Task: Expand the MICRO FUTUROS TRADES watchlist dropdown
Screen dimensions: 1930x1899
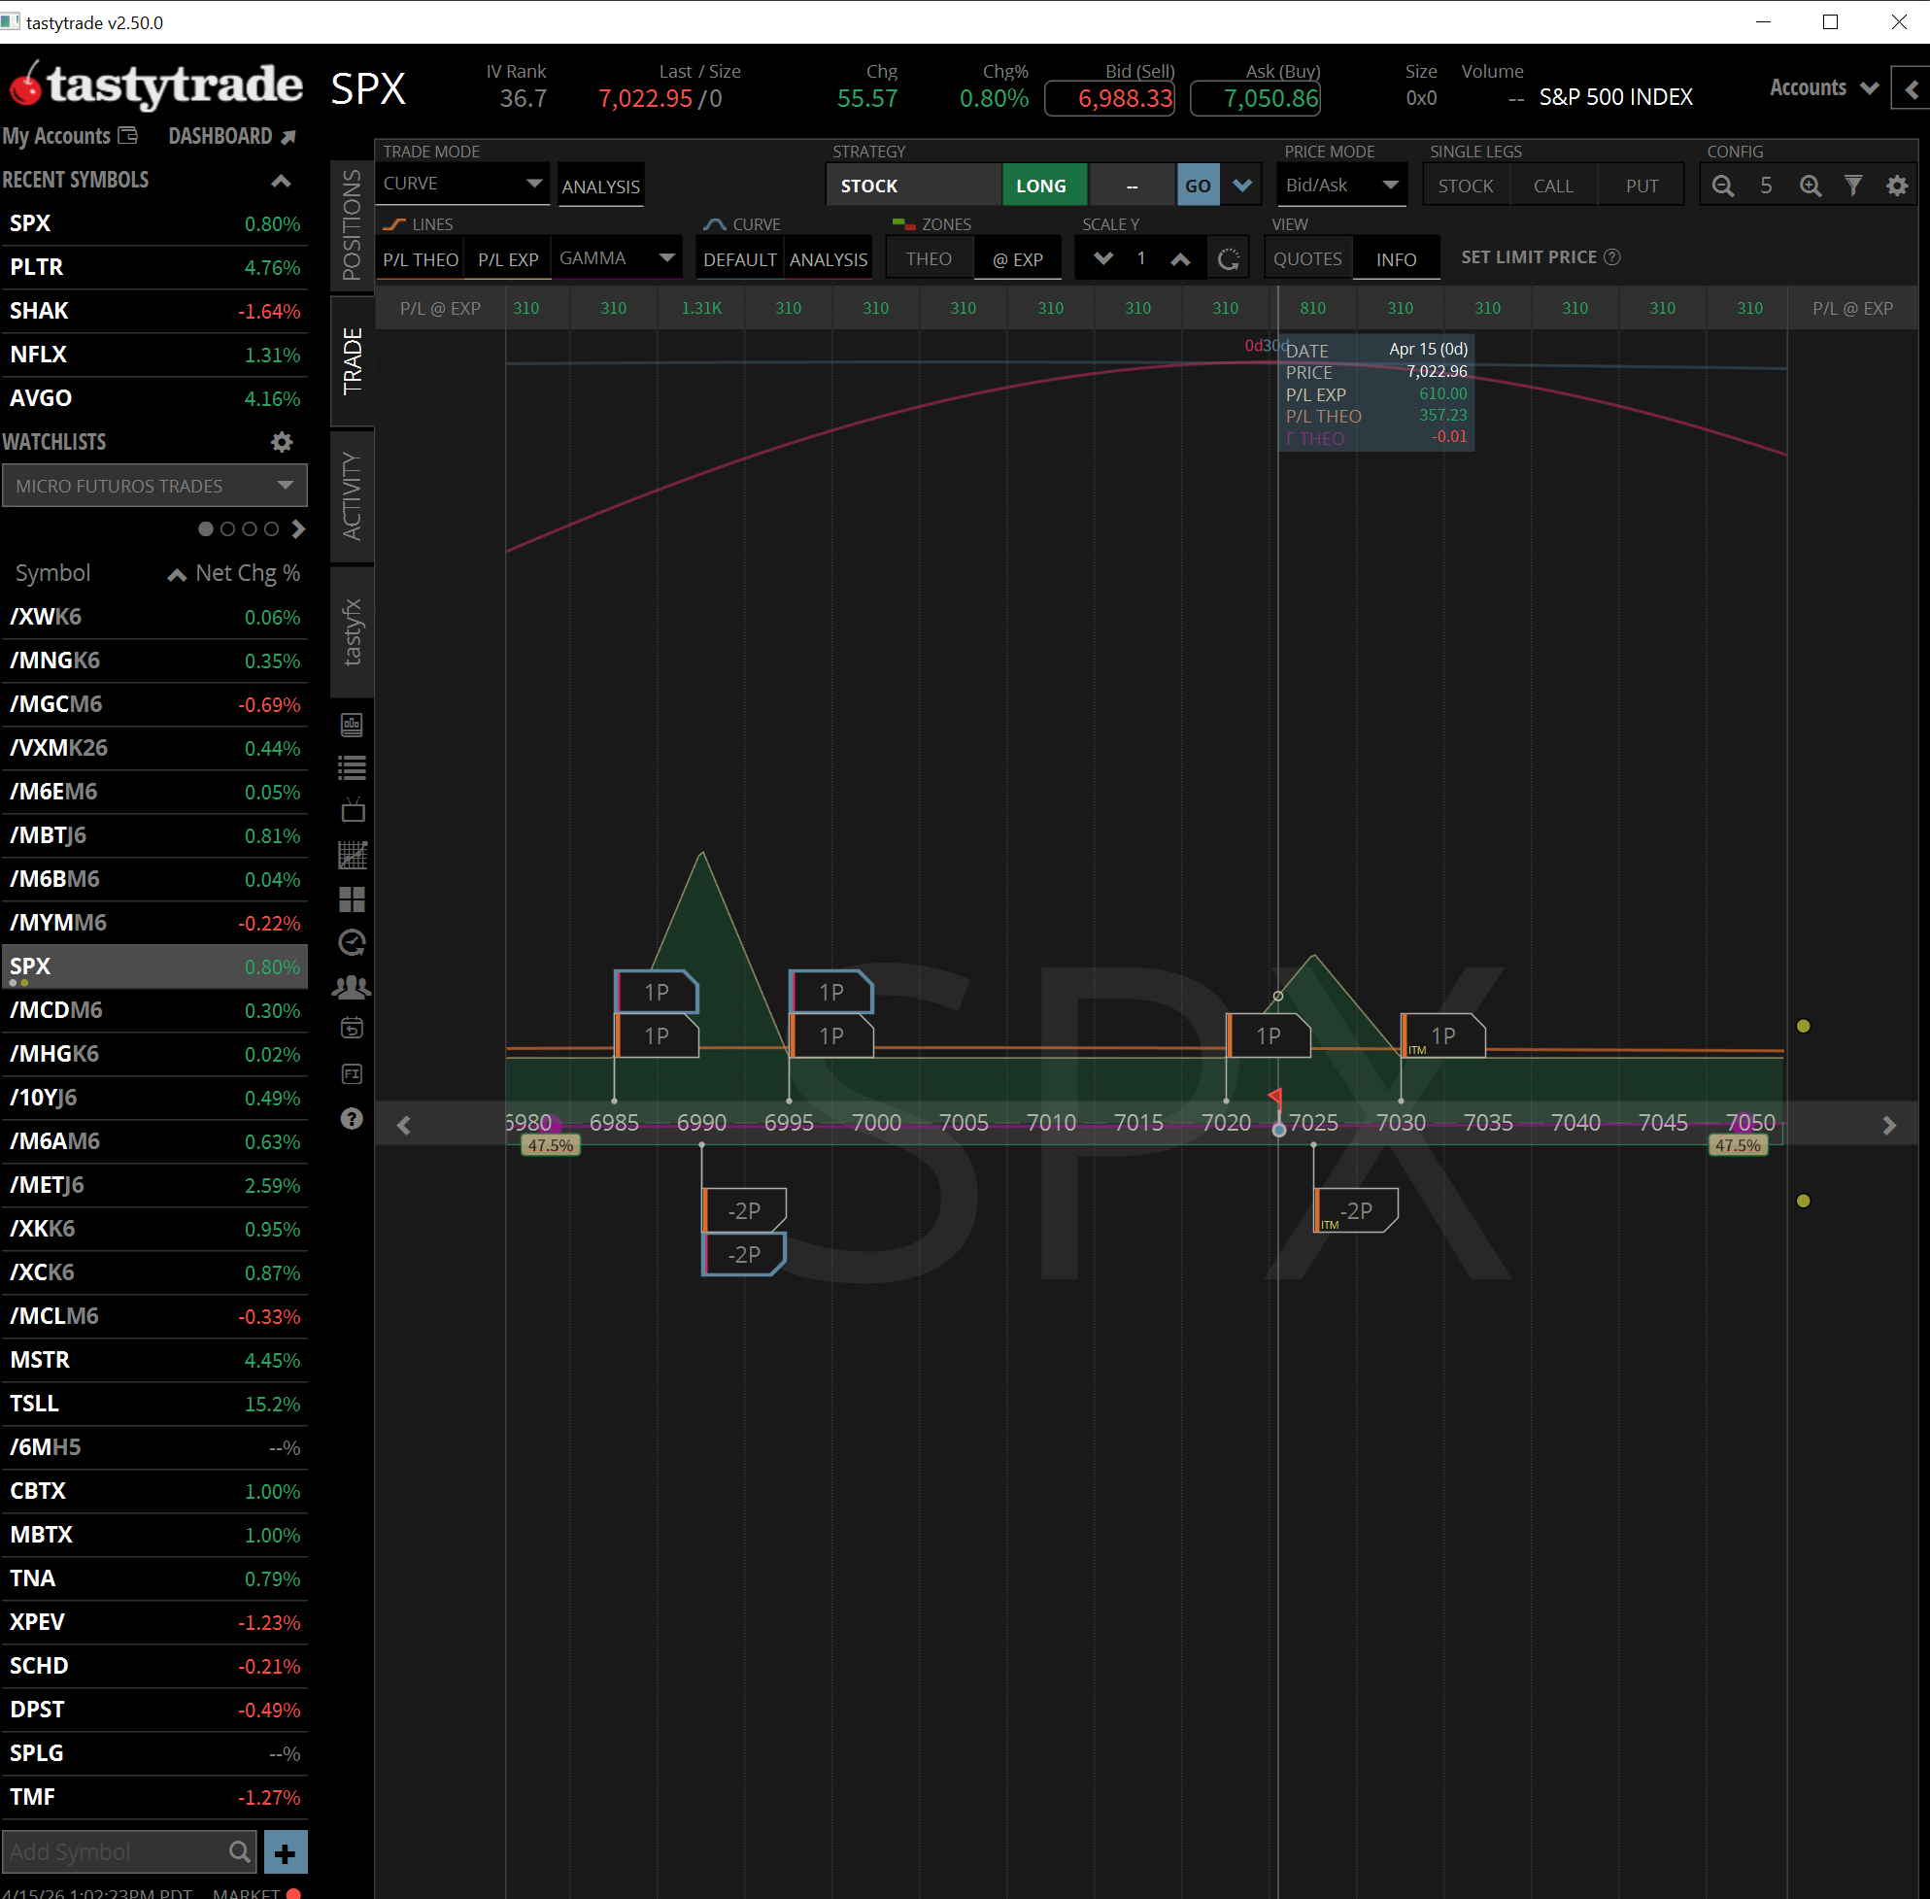Action: (154, 486)
